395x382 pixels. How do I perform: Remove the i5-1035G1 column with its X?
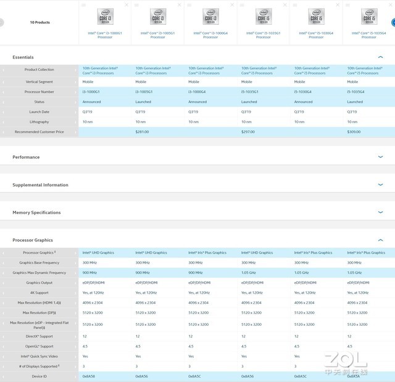tap(285, 5)
